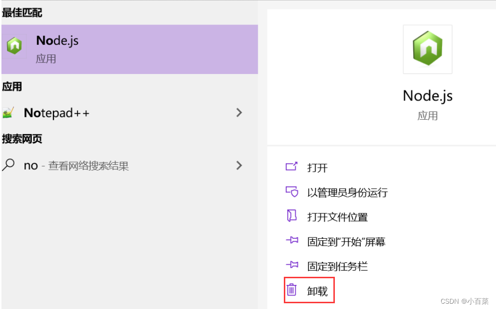This screenshot has width=496, height=309.
Task: Select the Node.js green icon in best match
Action: pos(14,45)
